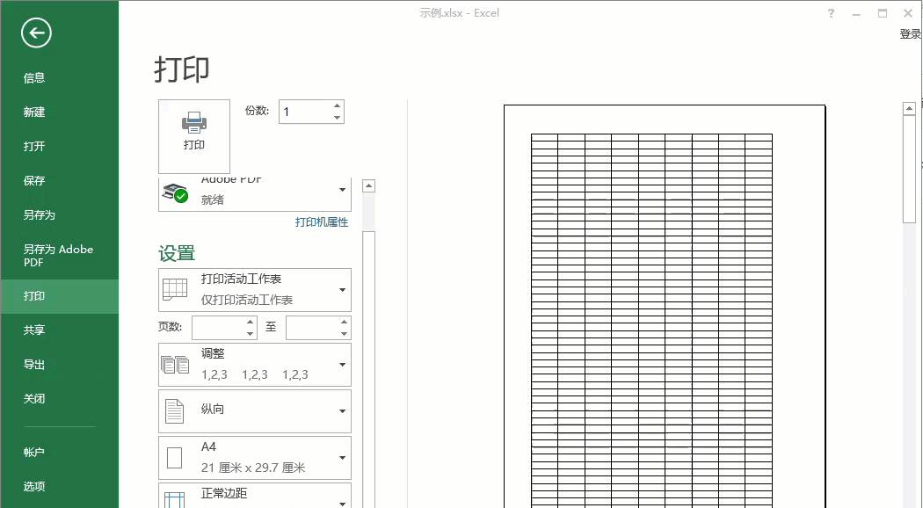Click the A4 paper size icon

point(175,458)
